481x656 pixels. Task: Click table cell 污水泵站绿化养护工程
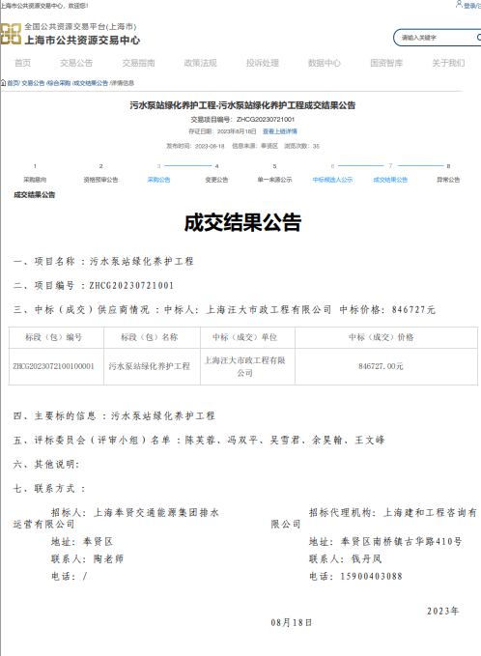(x=150, y=366)
